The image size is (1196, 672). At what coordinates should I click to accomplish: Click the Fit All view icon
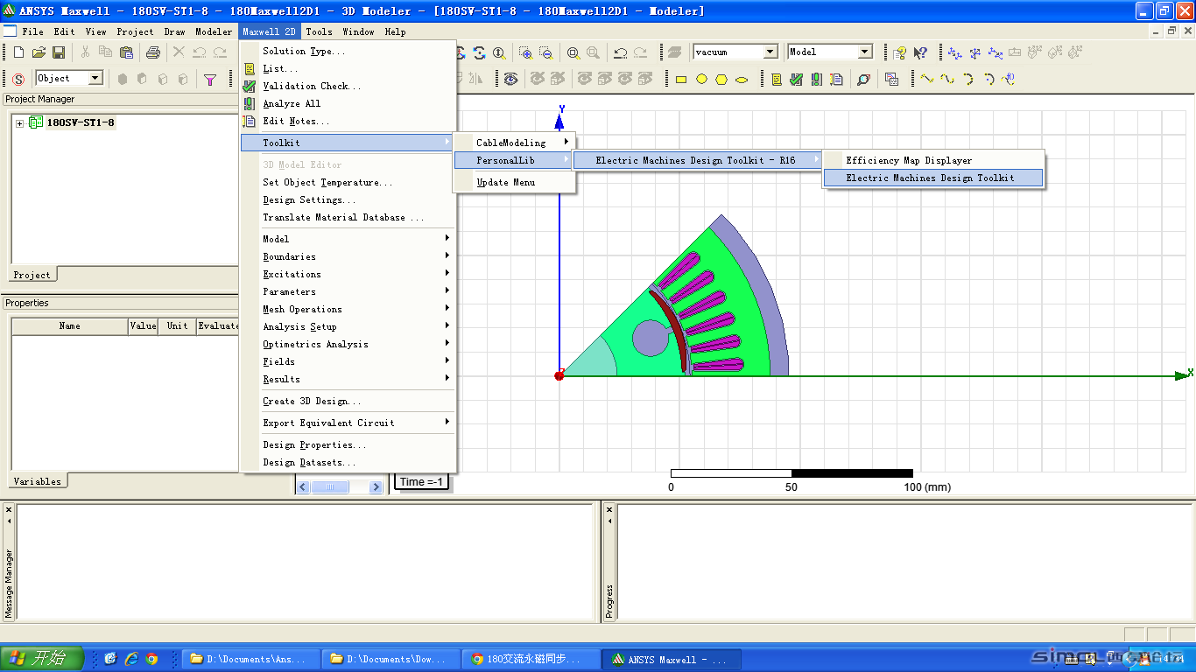click(573, 52)
